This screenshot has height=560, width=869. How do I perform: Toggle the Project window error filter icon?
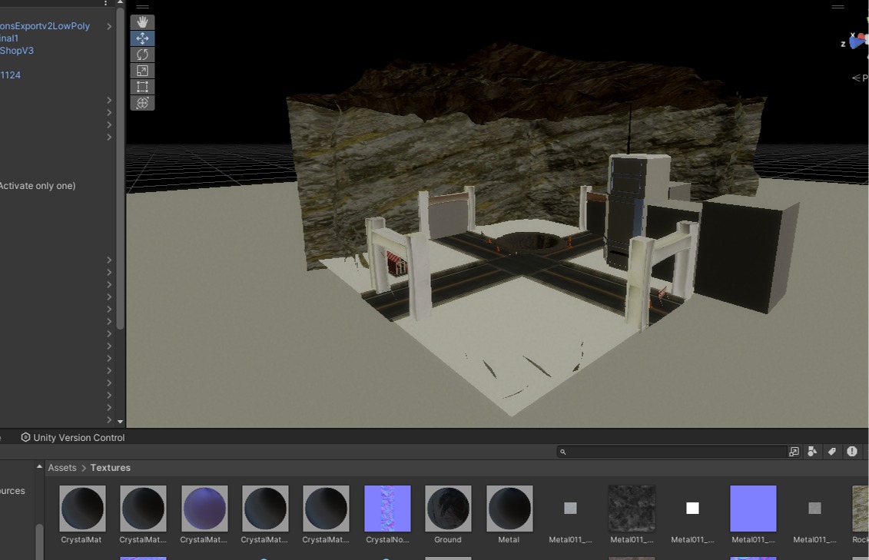tap(851, 452)
